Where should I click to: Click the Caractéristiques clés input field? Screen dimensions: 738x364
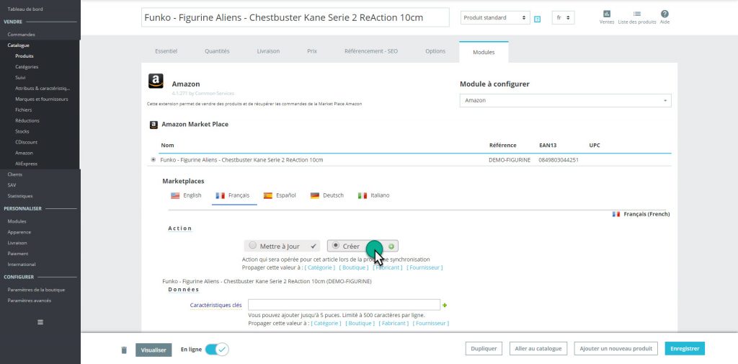click(x=344, y=305)
